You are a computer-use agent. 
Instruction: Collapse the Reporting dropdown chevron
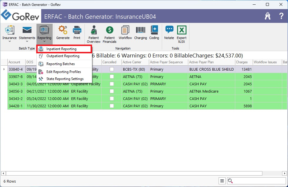point(44,41)
